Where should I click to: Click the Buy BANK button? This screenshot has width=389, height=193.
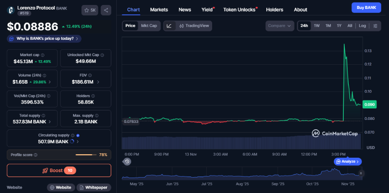[366, 7]
